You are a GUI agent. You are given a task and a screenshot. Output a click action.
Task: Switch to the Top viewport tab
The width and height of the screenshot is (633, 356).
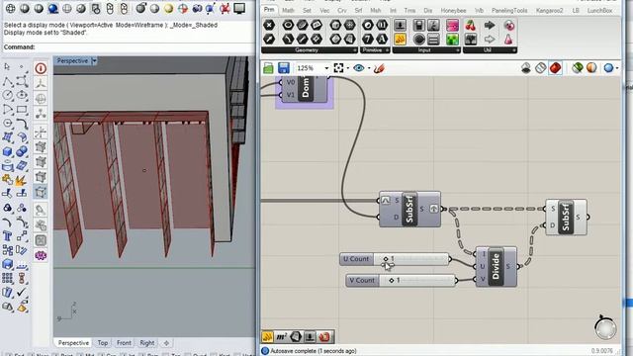coord(103,343)
